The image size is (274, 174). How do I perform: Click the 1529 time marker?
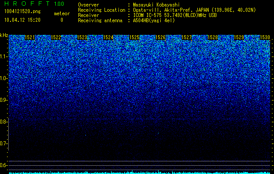[239, 37]
